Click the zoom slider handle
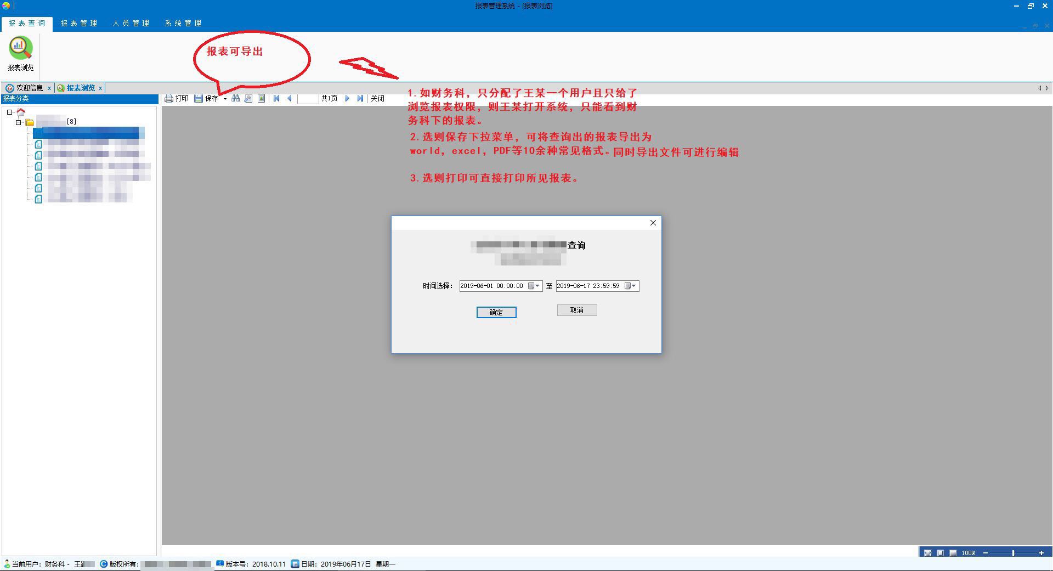Viewport: 1053px width, 571px height. point(1013,553)
